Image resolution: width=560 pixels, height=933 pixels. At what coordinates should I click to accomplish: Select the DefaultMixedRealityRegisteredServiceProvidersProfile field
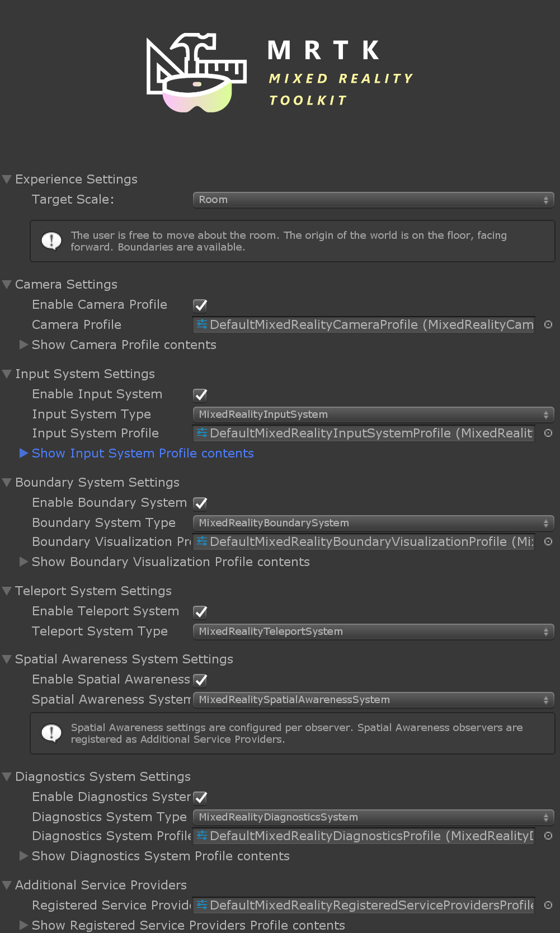point(364,905)
